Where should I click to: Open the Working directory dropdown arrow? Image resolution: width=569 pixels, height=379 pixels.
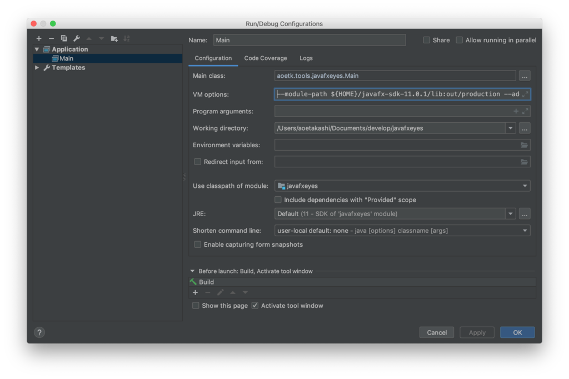[x=511, y=128]
